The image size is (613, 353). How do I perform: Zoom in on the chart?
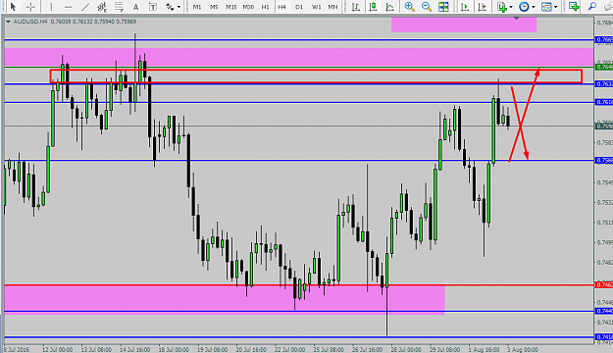click(x=409, y=7)
